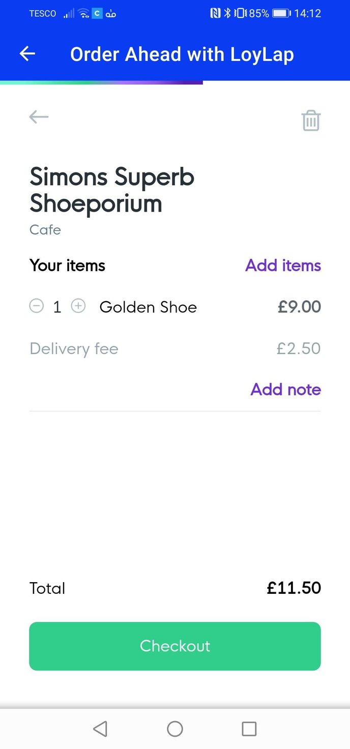This screenshot has height=749, width=350.
Task: Tap the Bluetooth icon in status bar
Action: [227, 14]
